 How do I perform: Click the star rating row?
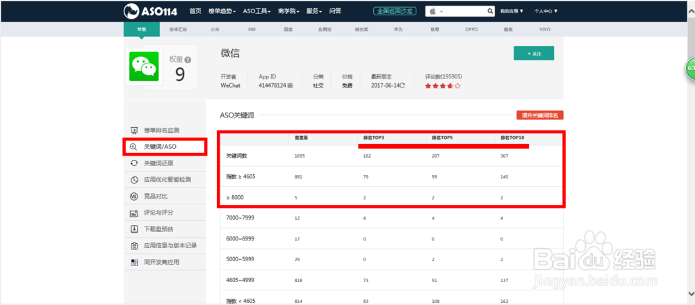443,86
